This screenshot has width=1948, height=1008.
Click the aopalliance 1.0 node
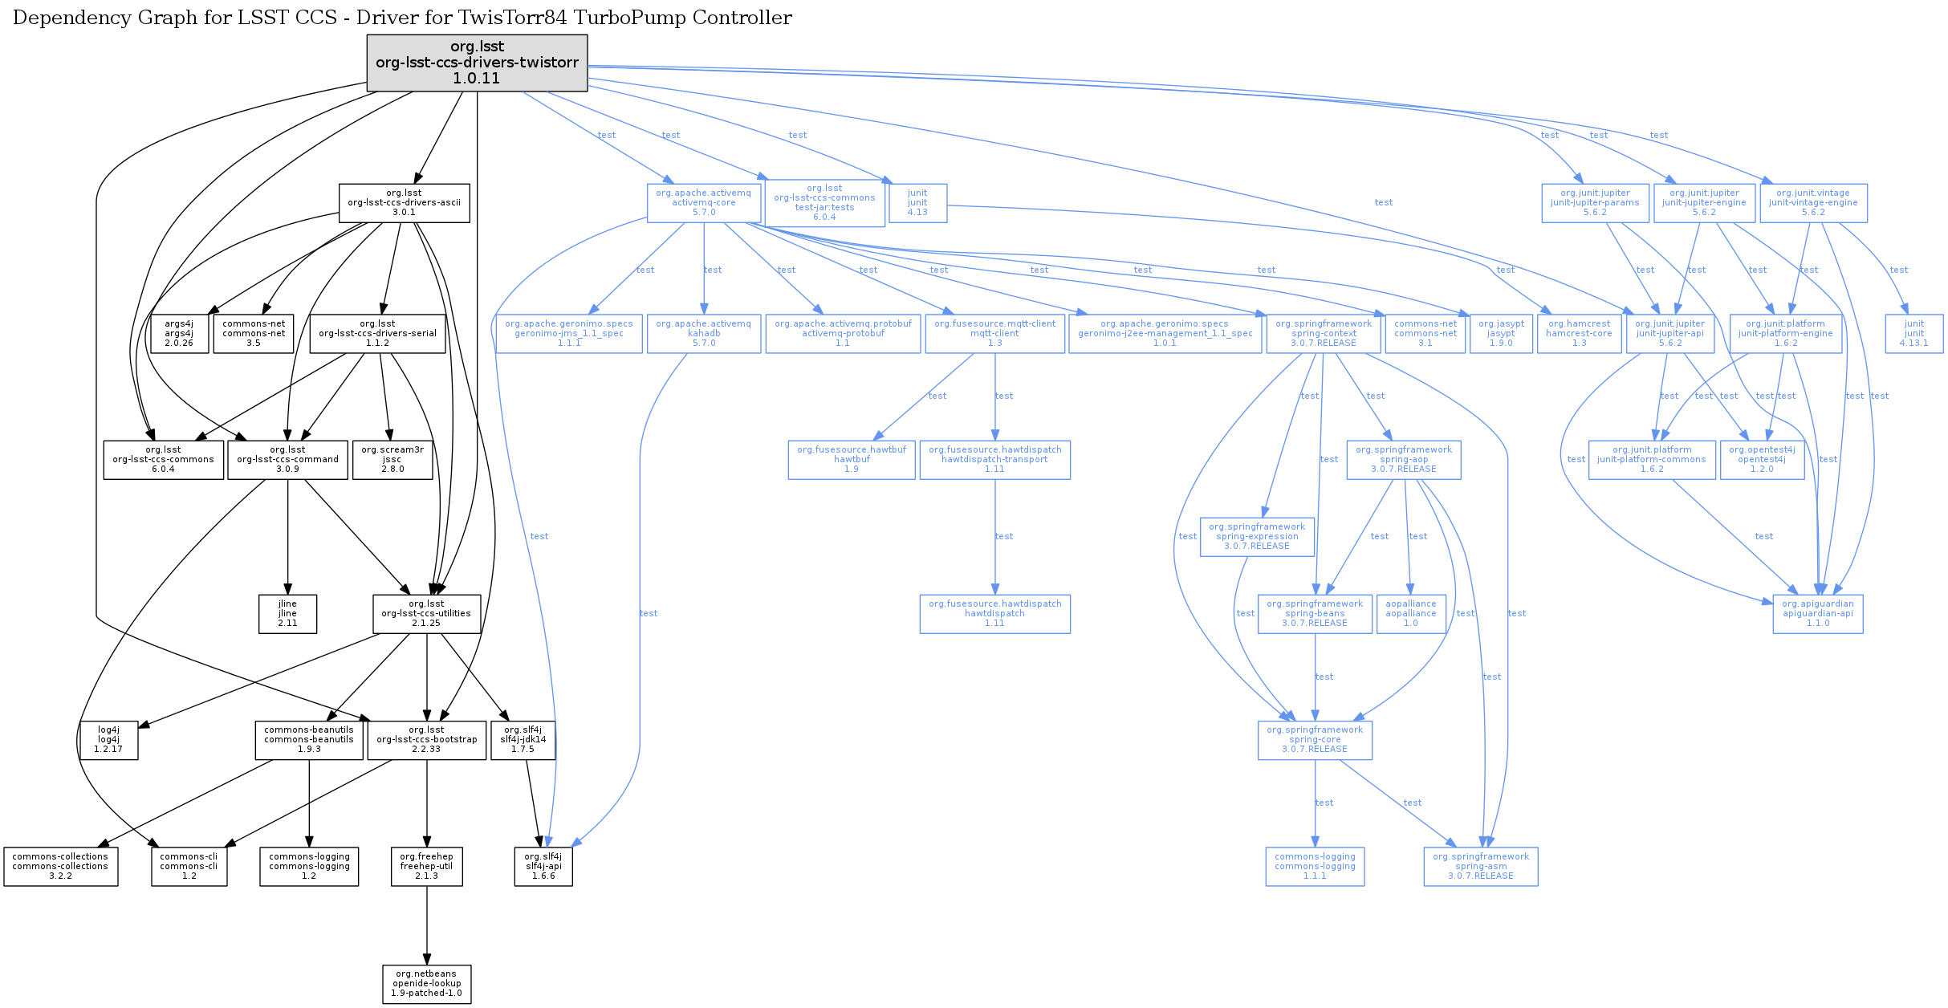pos(1410,614)
